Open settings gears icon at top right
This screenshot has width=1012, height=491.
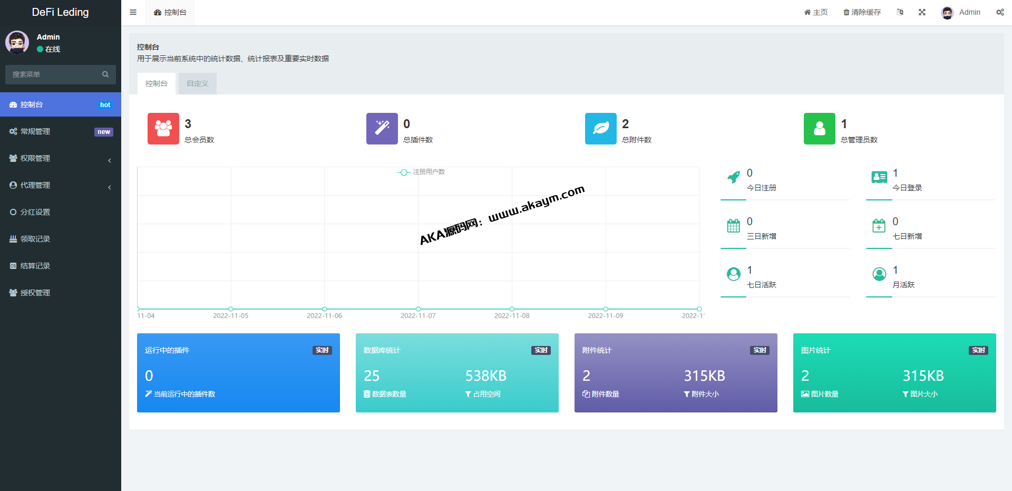tap(999, 12)
